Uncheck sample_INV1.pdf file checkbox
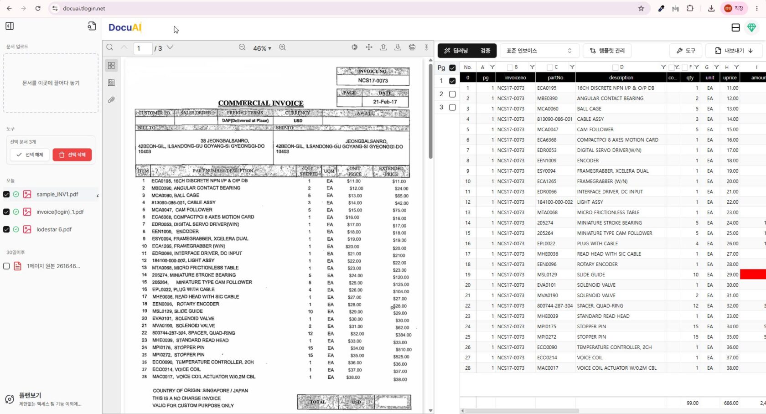 [6, 194]
